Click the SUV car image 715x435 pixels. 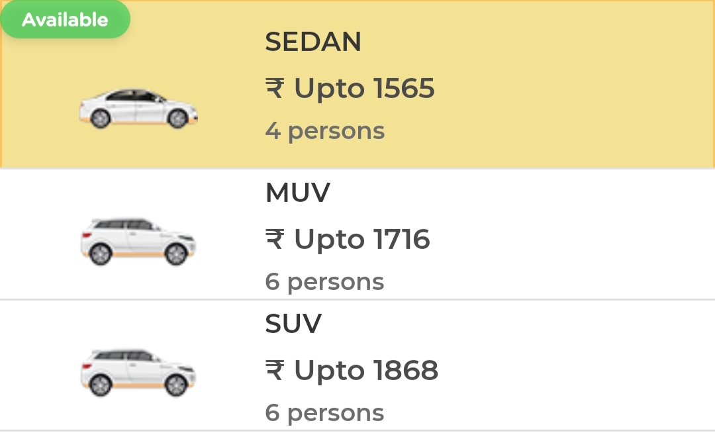pos(138,373)
